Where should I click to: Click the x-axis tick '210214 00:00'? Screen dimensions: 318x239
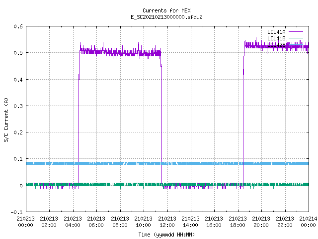point(308,222)
